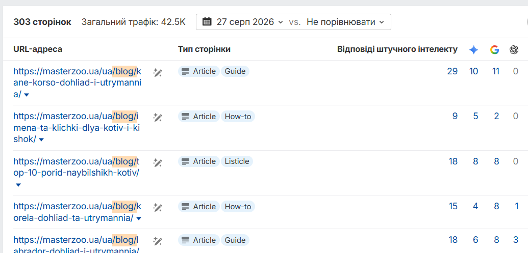Sort by Відповіді штучного інтелекту column header

pos(397,49)
